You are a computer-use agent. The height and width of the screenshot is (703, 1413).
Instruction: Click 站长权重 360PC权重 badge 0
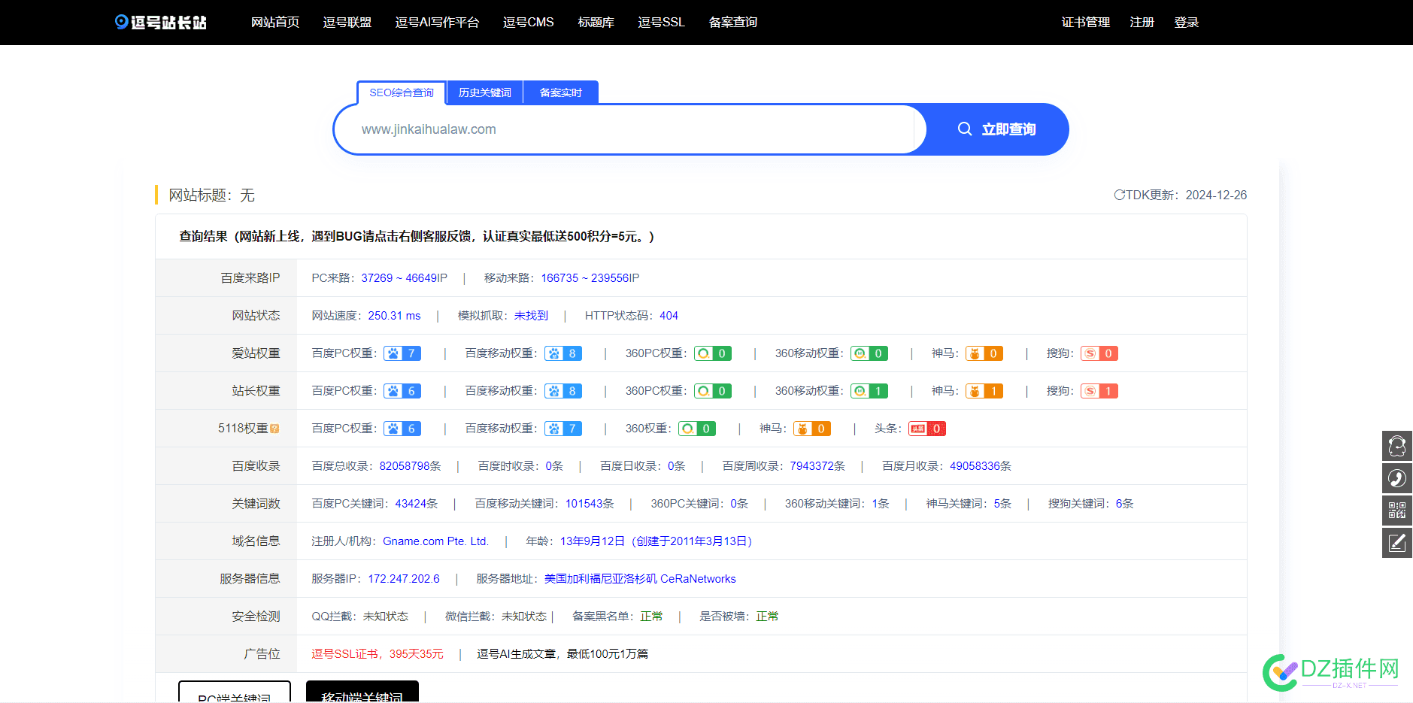pos(713,391)
